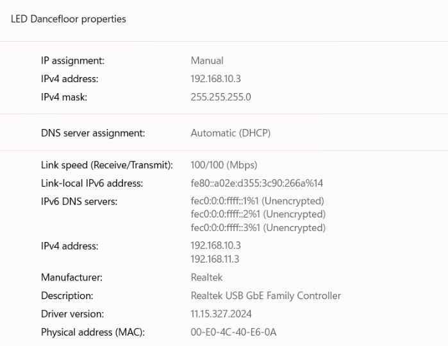
Task: Select the Realtek USB GbE Family Controller description
Action: click(x=265, y=296)
